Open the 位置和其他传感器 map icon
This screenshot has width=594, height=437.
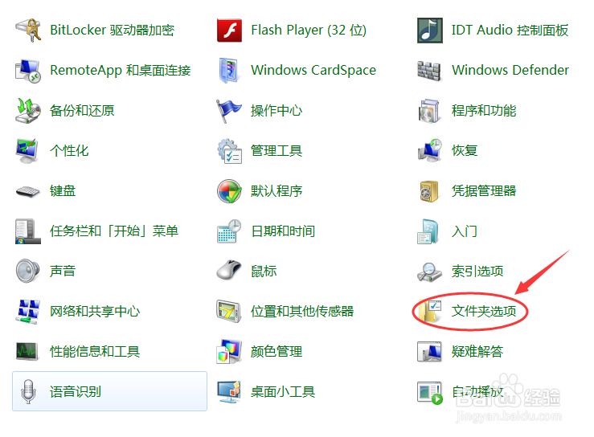(229, 311)
